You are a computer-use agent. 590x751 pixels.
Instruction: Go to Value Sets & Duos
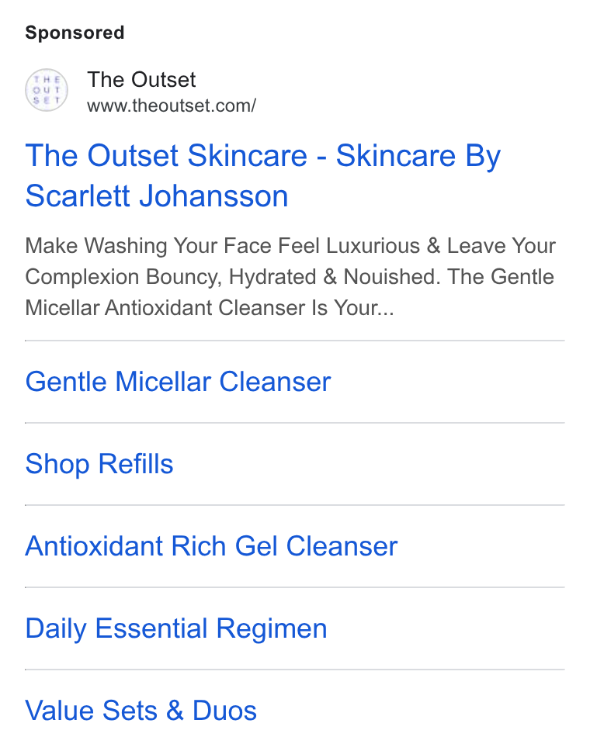tap(141, 711)
